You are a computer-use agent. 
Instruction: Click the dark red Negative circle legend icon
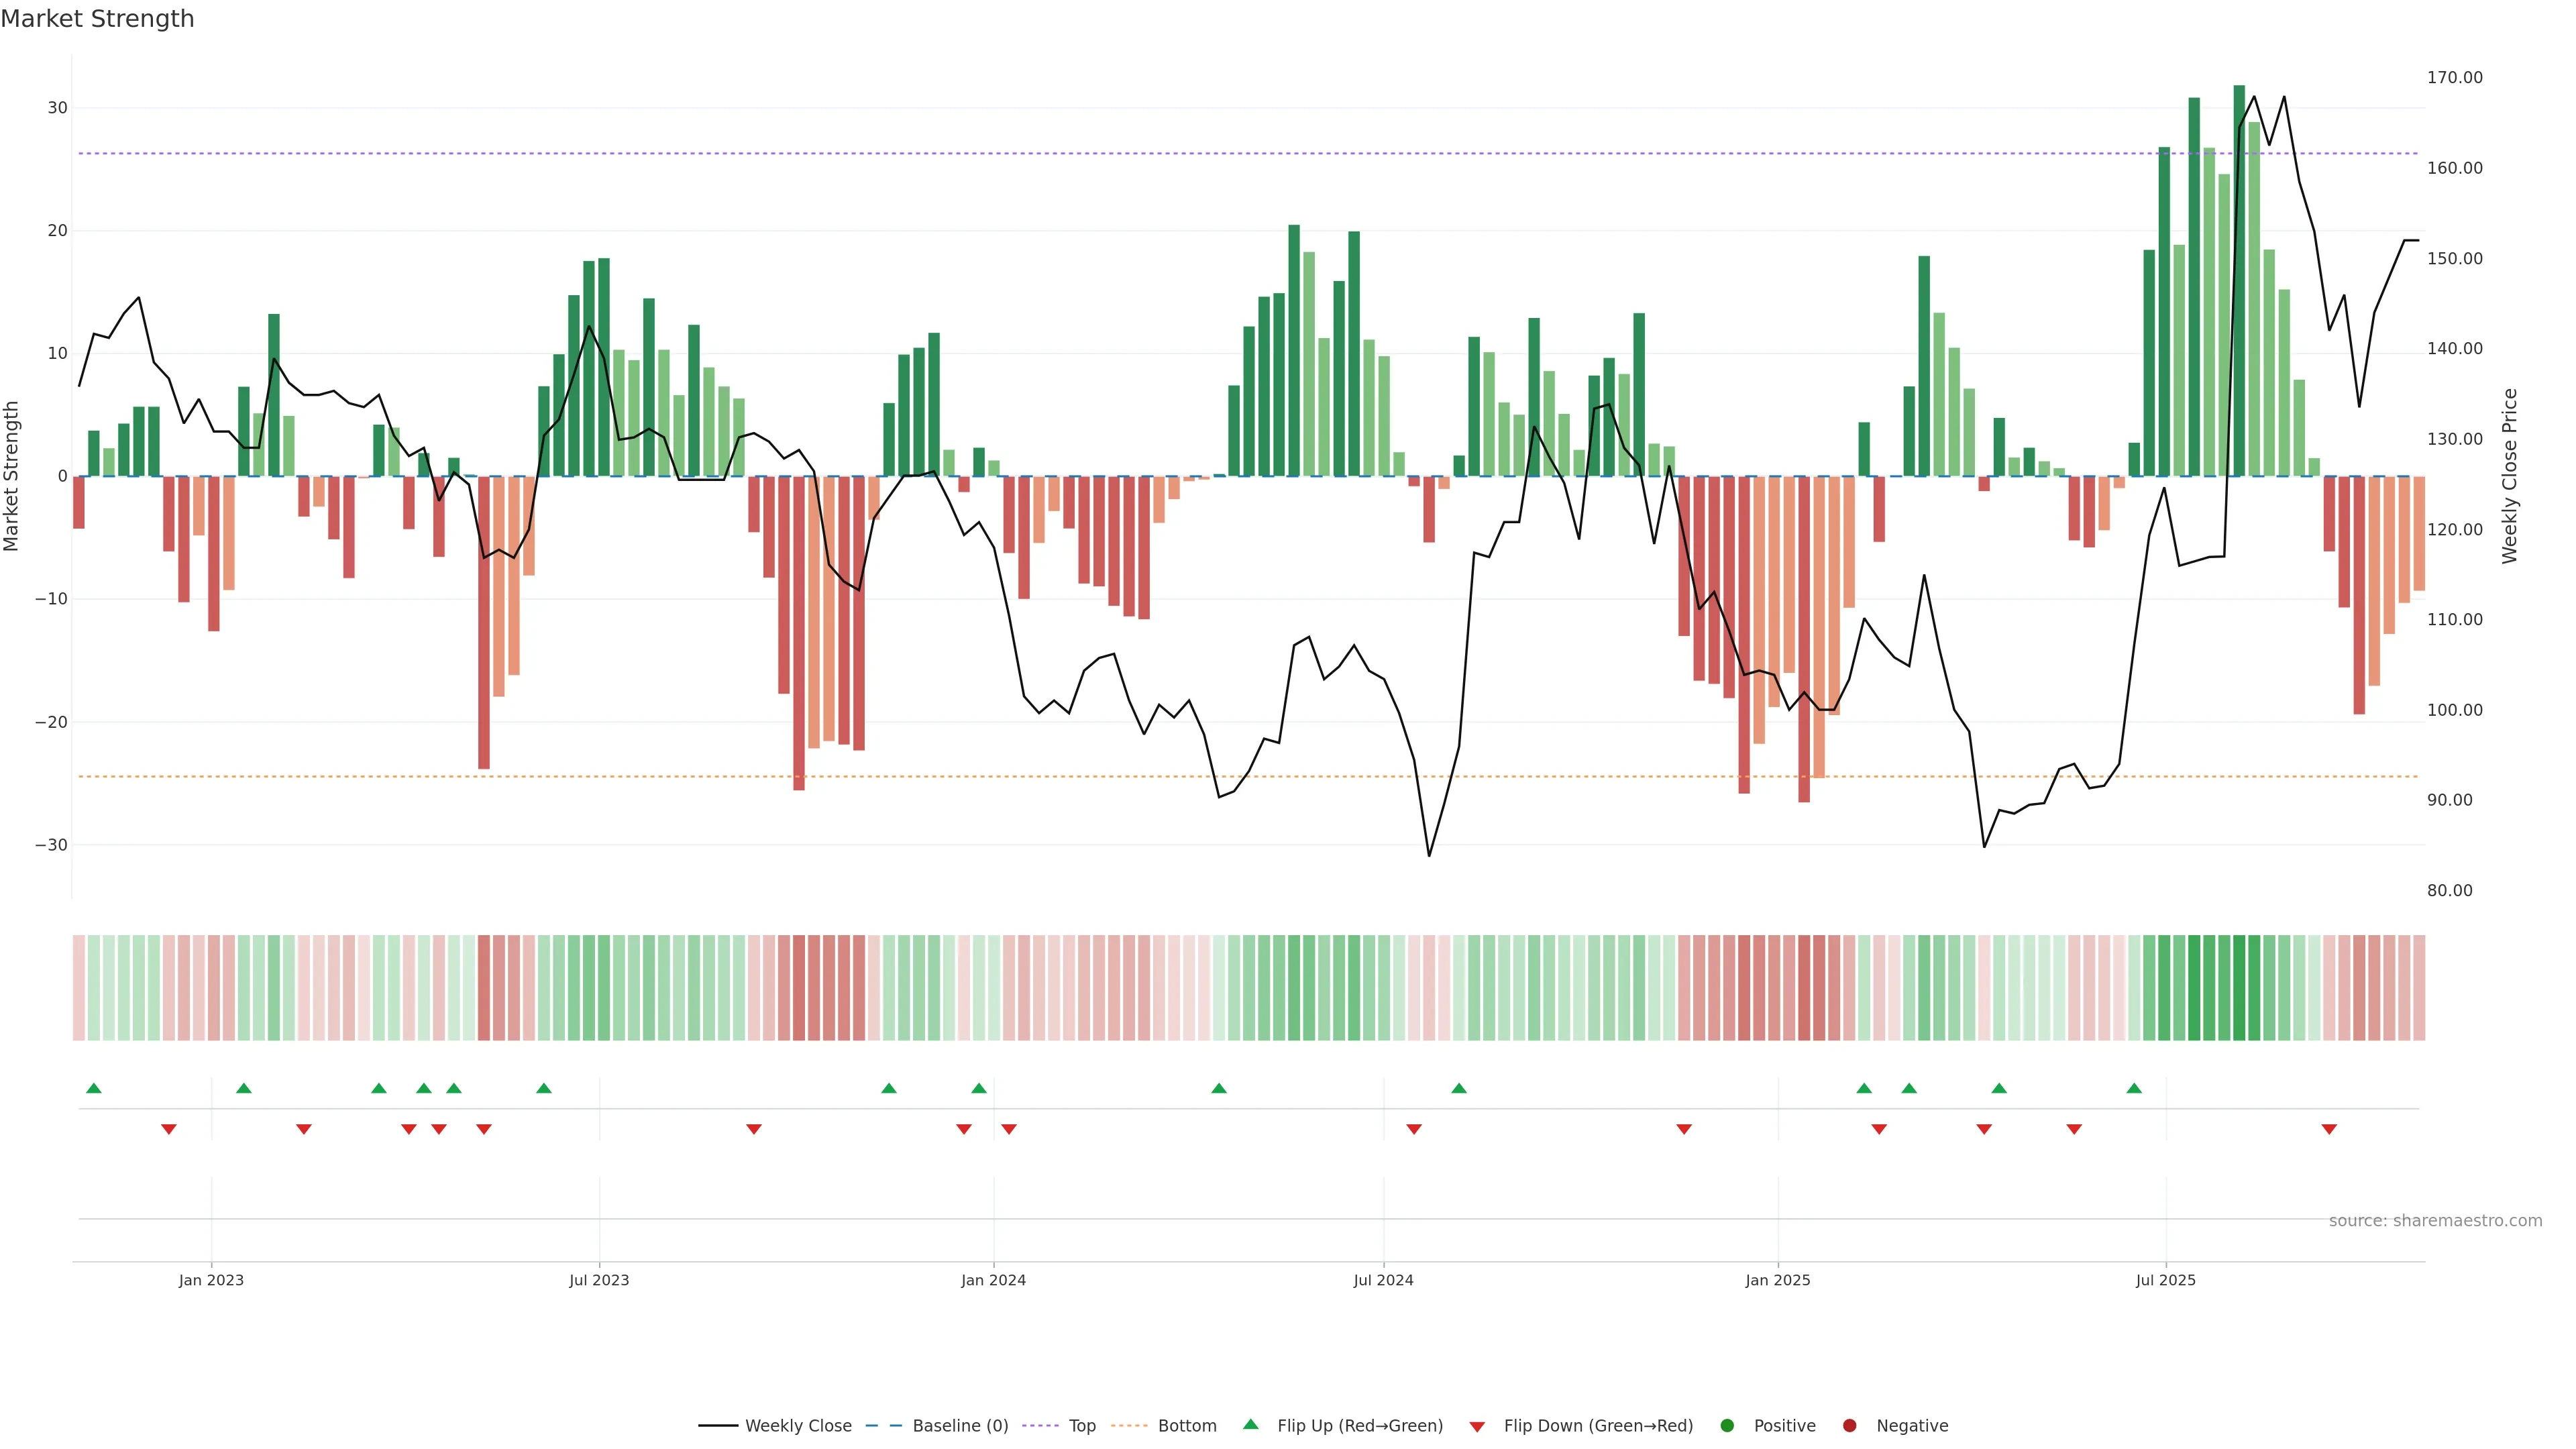pyautogui.click(x=1849, y=1426)
